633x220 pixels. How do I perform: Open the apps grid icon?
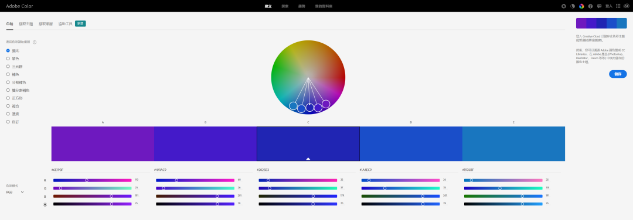point(618,6)
